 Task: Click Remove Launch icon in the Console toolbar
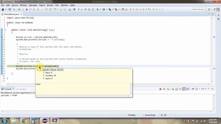164,89
